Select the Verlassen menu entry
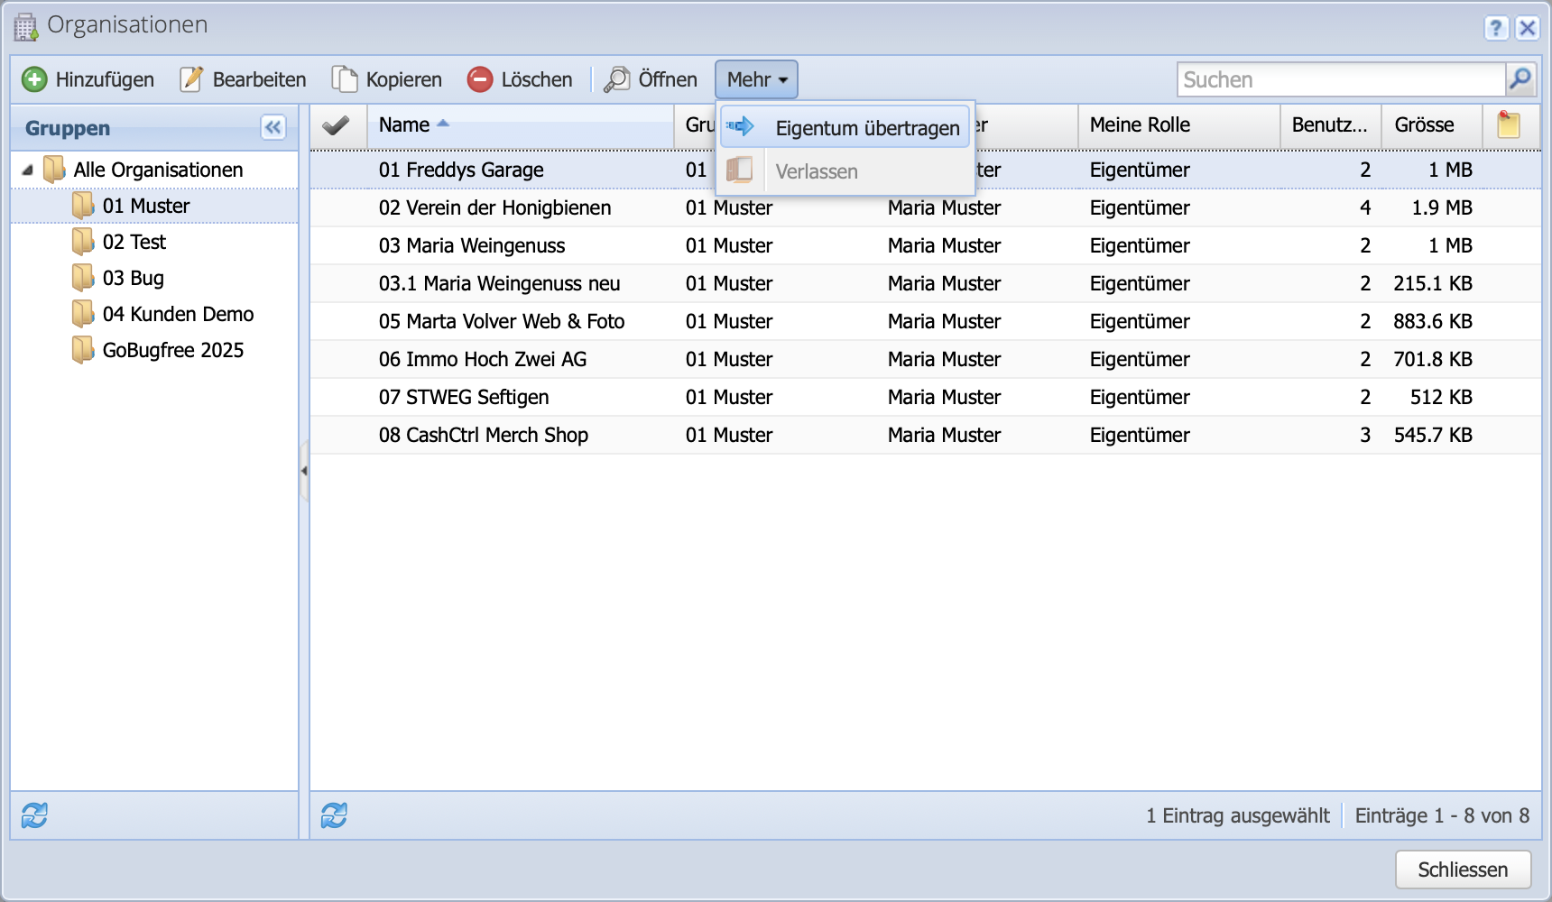This screenshot has width=1552, height=902. click(816, 171)
